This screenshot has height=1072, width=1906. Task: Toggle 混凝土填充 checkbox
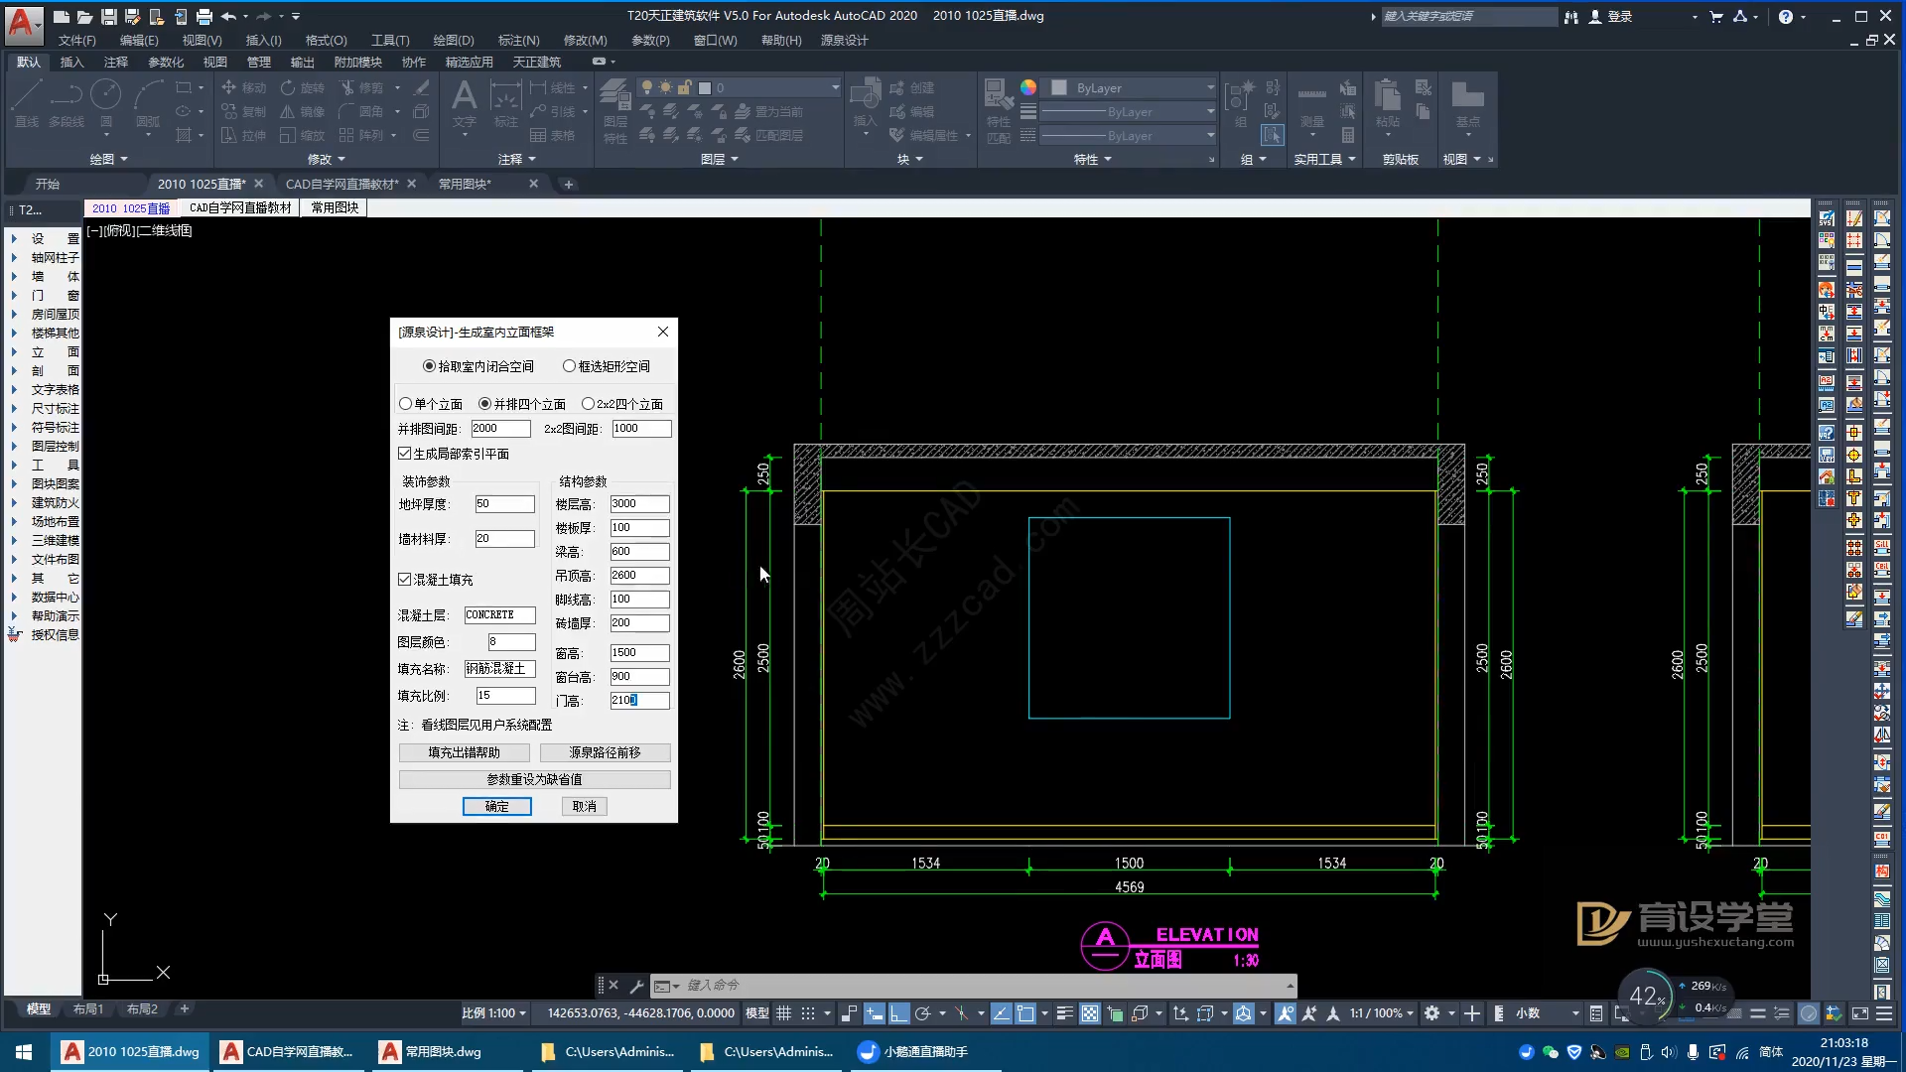[436, 580]
